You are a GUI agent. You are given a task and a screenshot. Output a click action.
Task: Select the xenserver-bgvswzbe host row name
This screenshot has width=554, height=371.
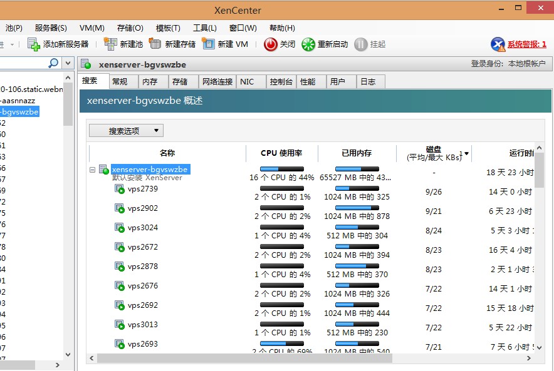[x=150, y=170]
